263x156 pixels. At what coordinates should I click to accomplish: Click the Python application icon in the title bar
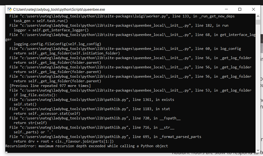(x=9, y=9)
